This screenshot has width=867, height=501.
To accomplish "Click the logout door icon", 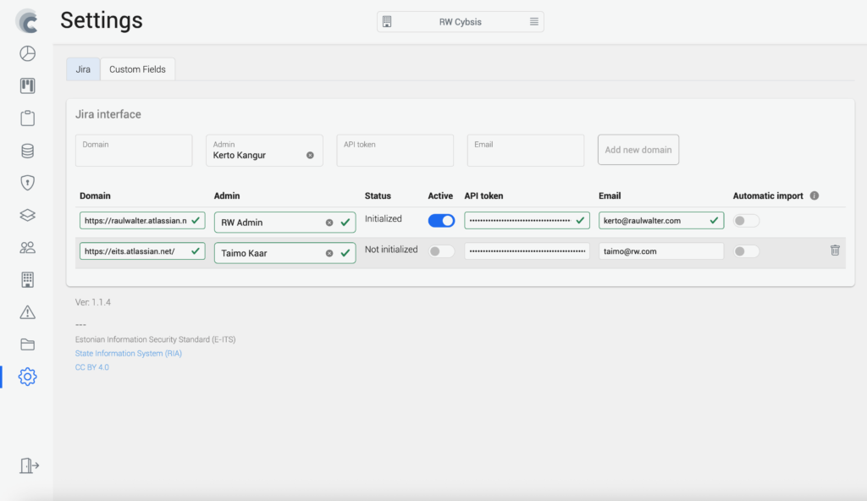I will [x=29, y=465].
